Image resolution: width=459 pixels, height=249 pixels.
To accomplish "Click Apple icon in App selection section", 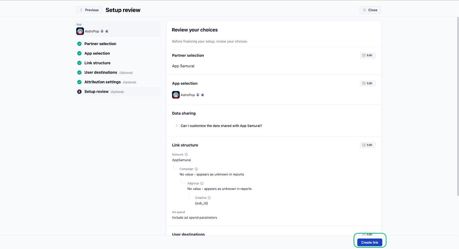I will (203, 95).
